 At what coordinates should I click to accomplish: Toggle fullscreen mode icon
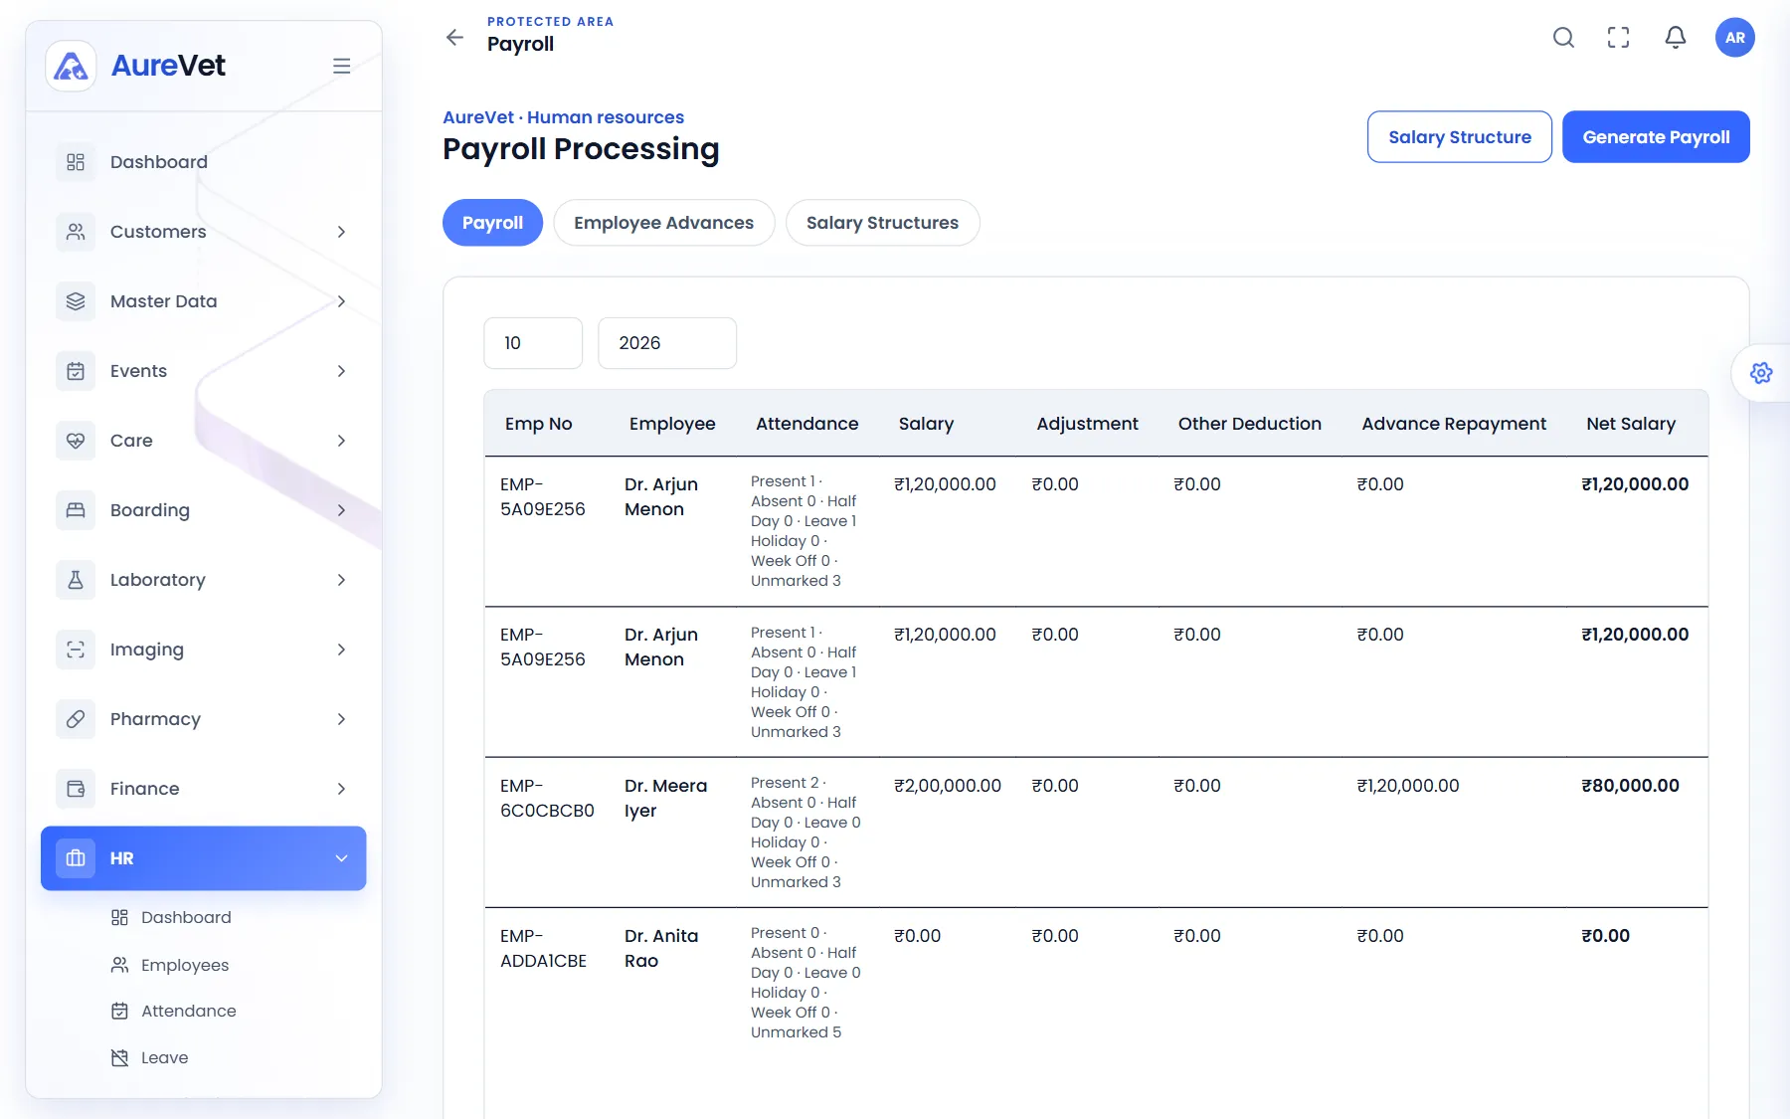point(1619,38)
